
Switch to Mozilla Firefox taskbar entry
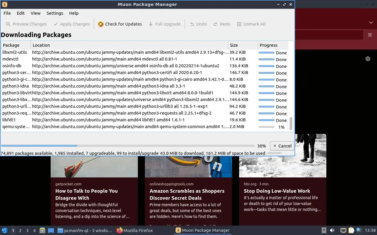[x=135, y=231]
